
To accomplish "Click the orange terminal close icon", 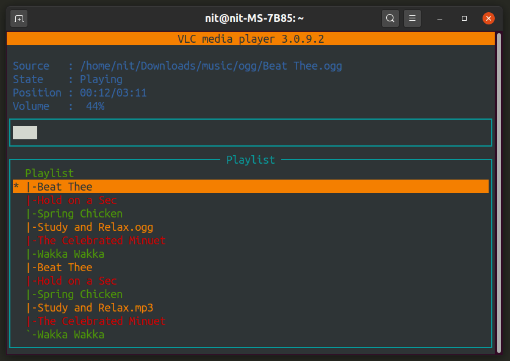I will coord(488,18).
